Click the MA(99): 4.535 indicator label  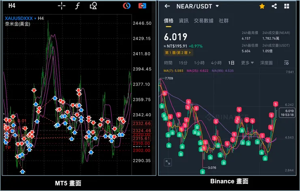(x=223, y=71)
